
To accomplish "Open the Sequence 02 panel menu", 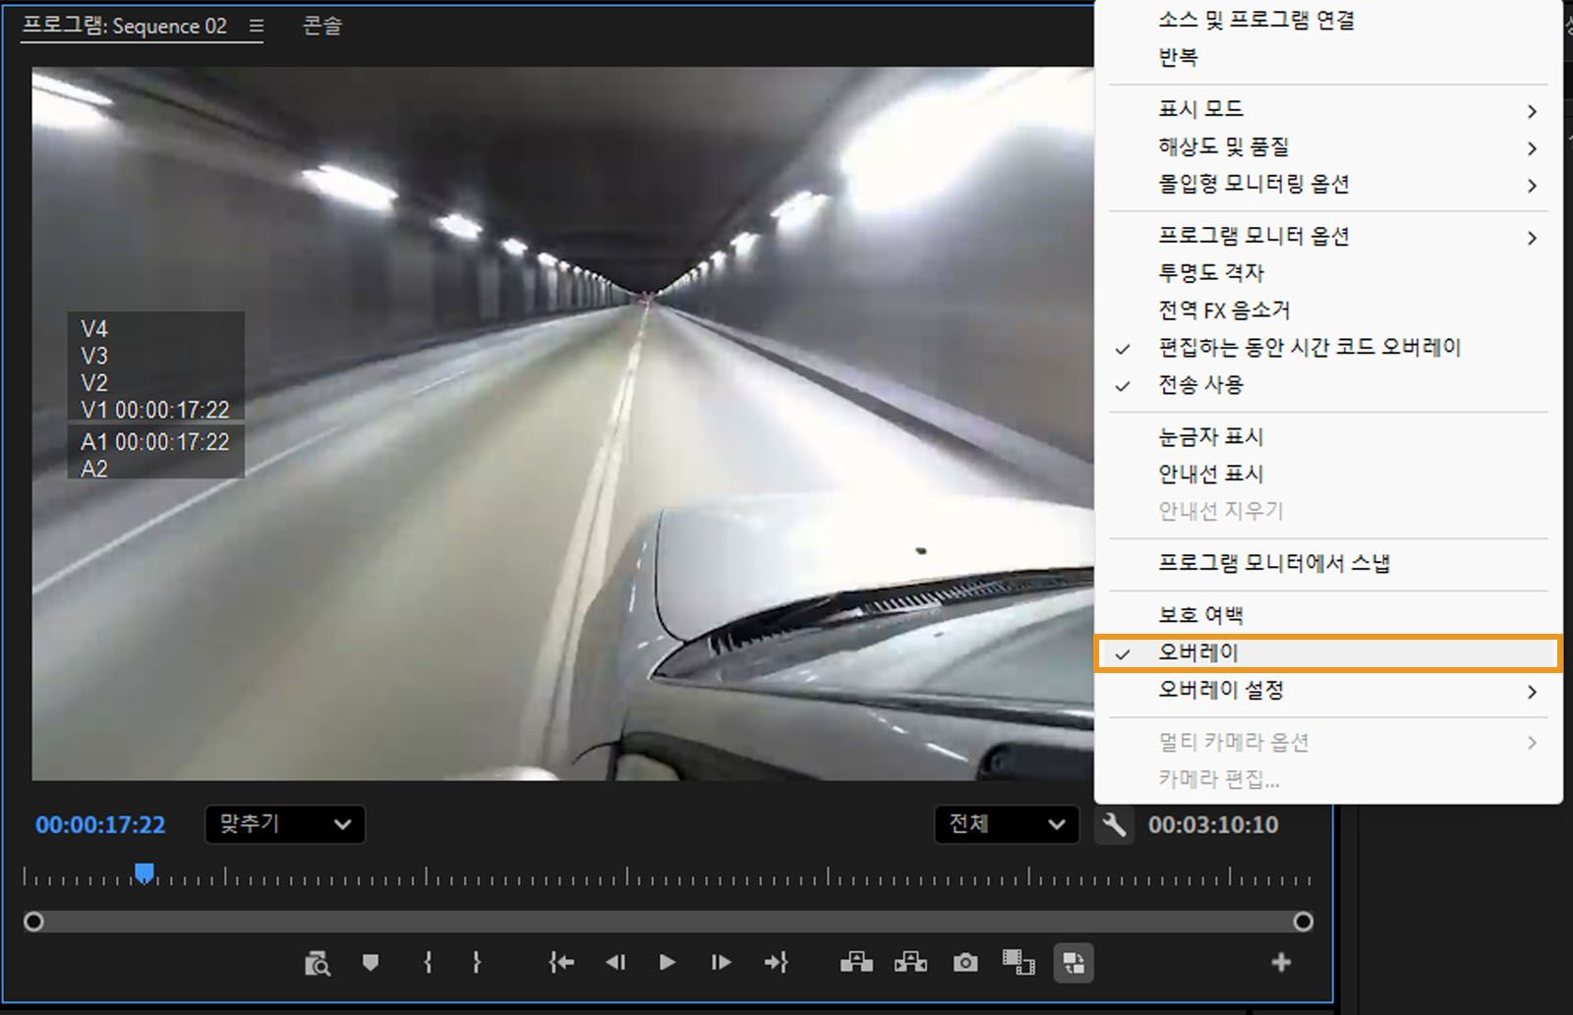I will [x=255, y=27].
